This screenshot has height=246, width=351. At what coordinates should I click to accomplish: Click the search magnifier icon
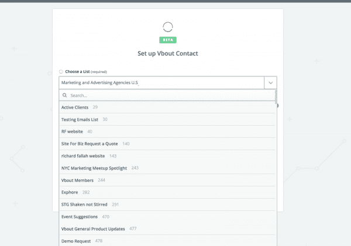pyautogui.click(x=65, y=95)
